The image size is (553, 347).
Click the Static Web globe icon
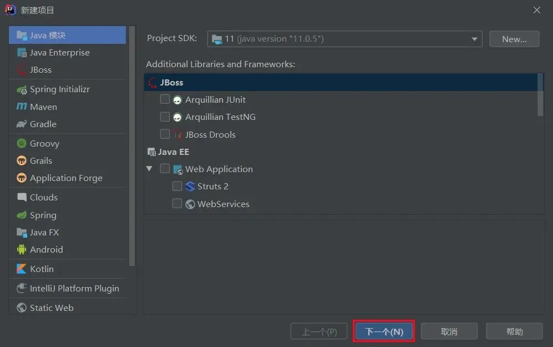22,308
